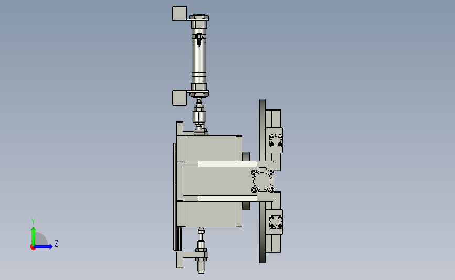
Task: Select the long pneumatic cylinder barrel
Action: tap(199, 55)
